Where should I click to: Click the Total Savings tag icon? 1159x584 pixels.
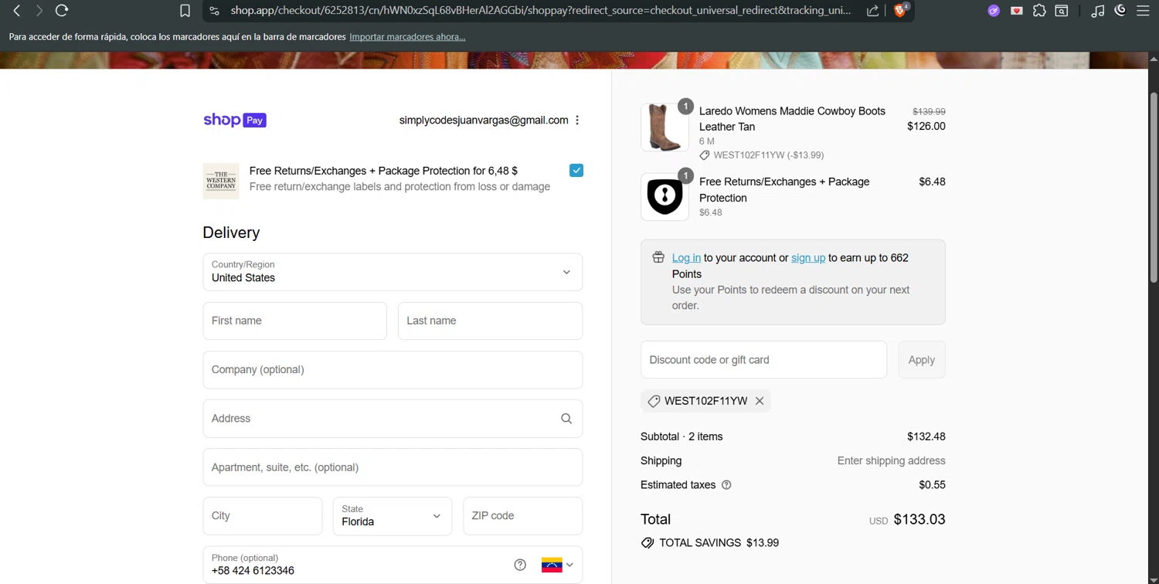[x=647, y=543]
